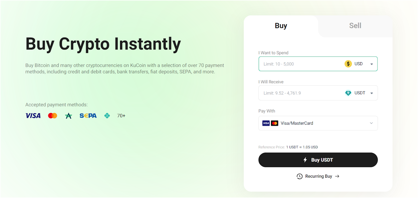Screen dimensions: 418x198
Task: Click the SEPA payment logo
Action: pyautogui.click(x=88, y=116)
